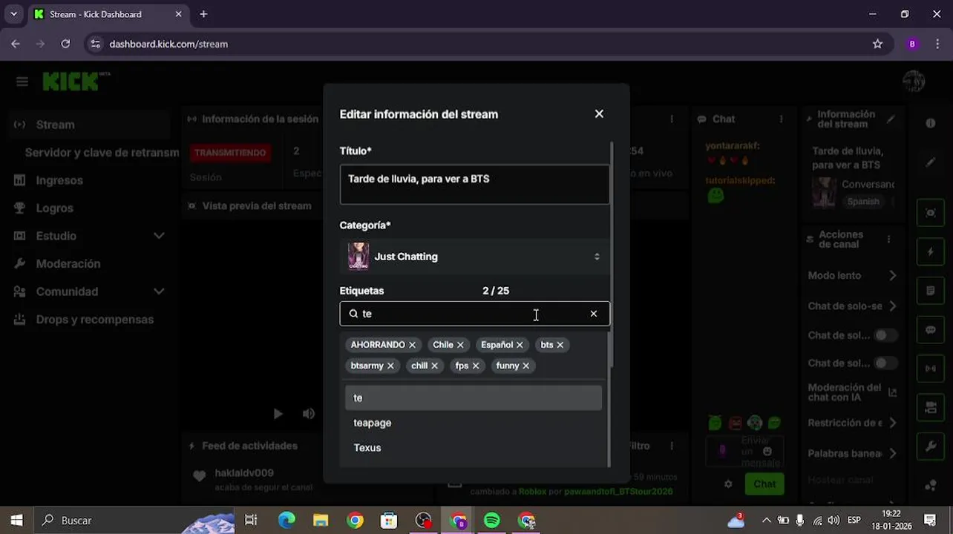Image resolution: width=953 pixels, height=534 pixels.
Task: Remove the fps tag
Action: pyautogui.click(x=476, y=366)
